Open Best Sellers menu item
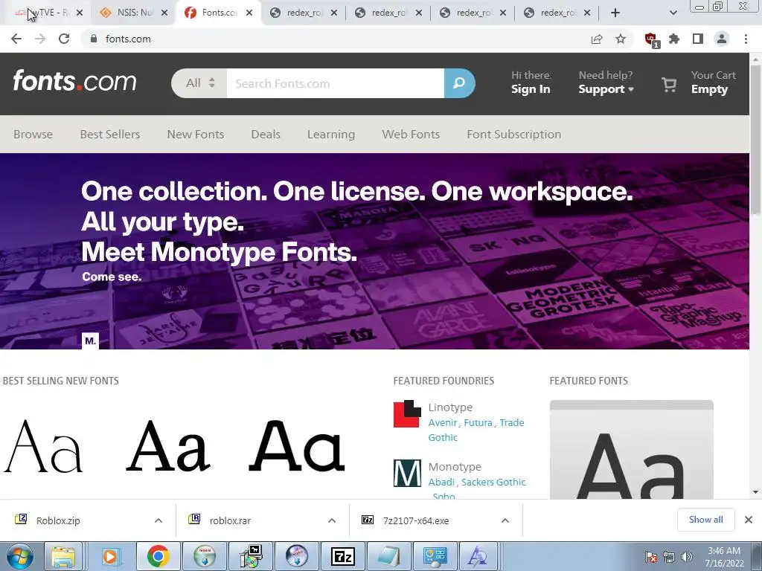The width and height of the screenshot is (762, 571). (110, 135)
